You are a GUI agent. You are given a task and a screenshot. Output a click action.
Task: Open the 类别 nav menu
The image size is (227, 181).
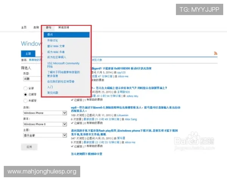click(36, 27)
